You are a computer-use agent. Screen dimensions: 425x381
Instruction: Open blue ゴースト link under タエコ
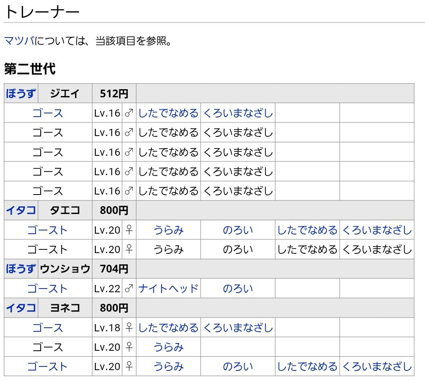point(48,230)
